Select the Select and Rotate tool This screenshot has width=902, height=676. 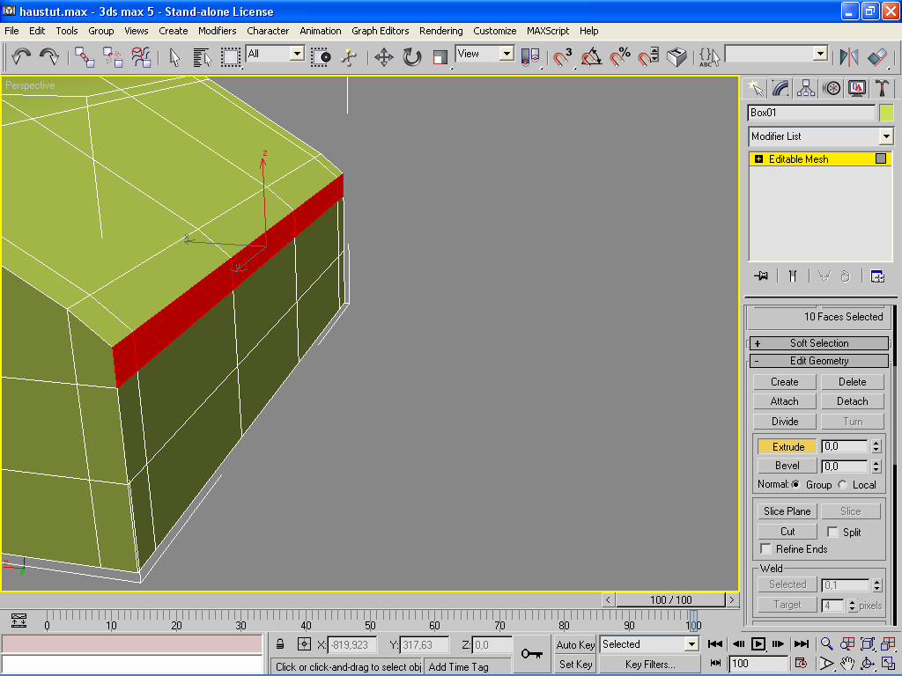411,57
